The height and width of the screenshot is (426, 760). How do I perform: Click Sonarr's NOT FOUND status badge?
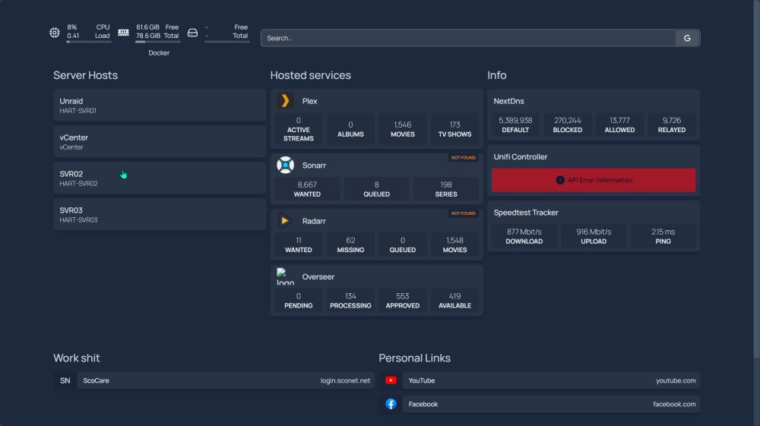(464, 158)
